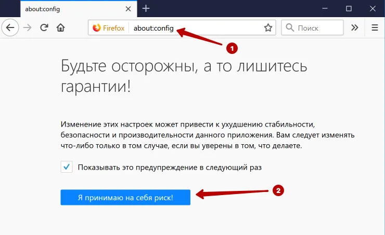The height and width of the screenshot is (235, 385).
Task: Click the magnifier icon in the search box
Action: 290,27
